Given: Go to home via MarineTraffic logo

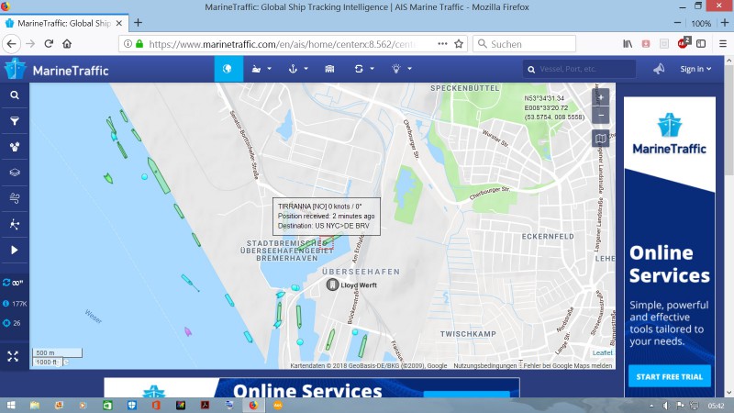Looking at the screenshot, I should point(56,71).
